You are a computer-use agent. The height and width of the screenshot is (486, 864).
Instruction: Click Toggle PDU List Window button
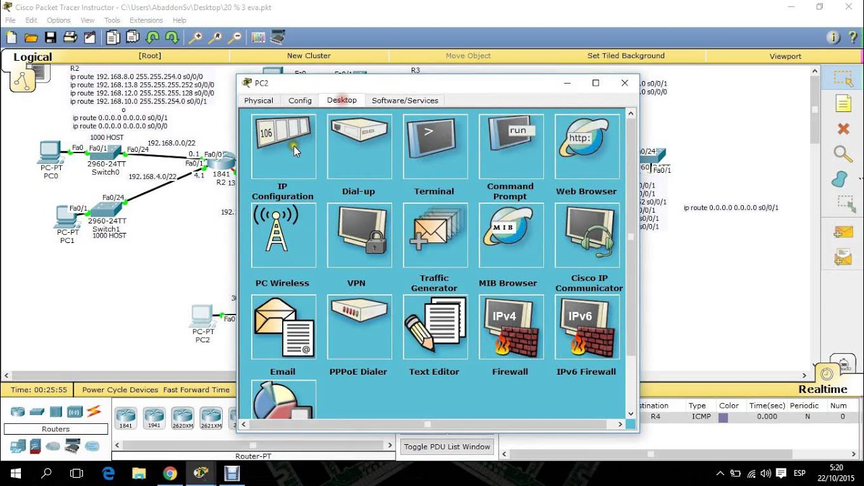[x=447, y=447]
